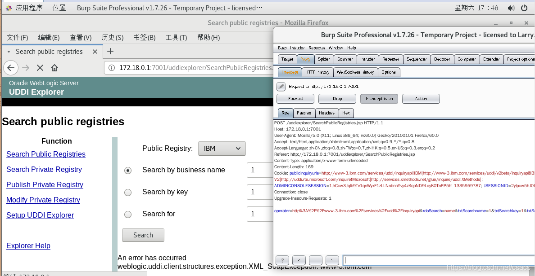Click the Forward button in Burp

coord(295,99)
